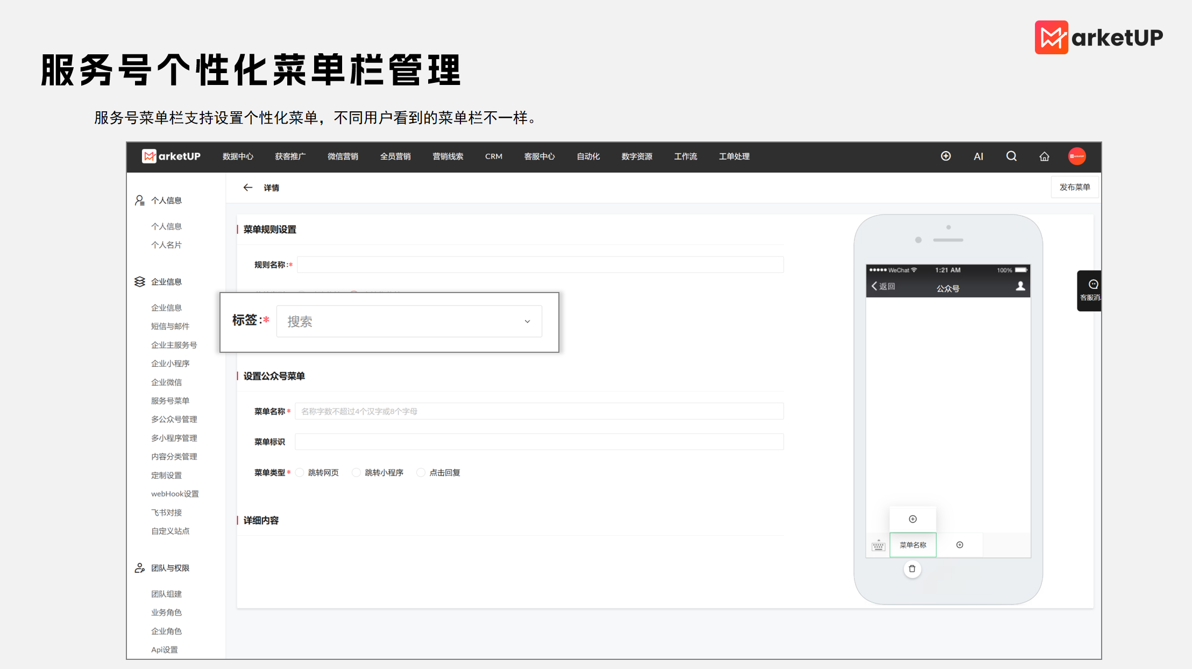Collapse the 企业信息 sidebar section
1192x669 pixels.
point(167,281)
